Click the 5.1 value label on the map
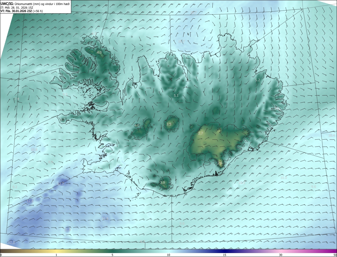 176,96
